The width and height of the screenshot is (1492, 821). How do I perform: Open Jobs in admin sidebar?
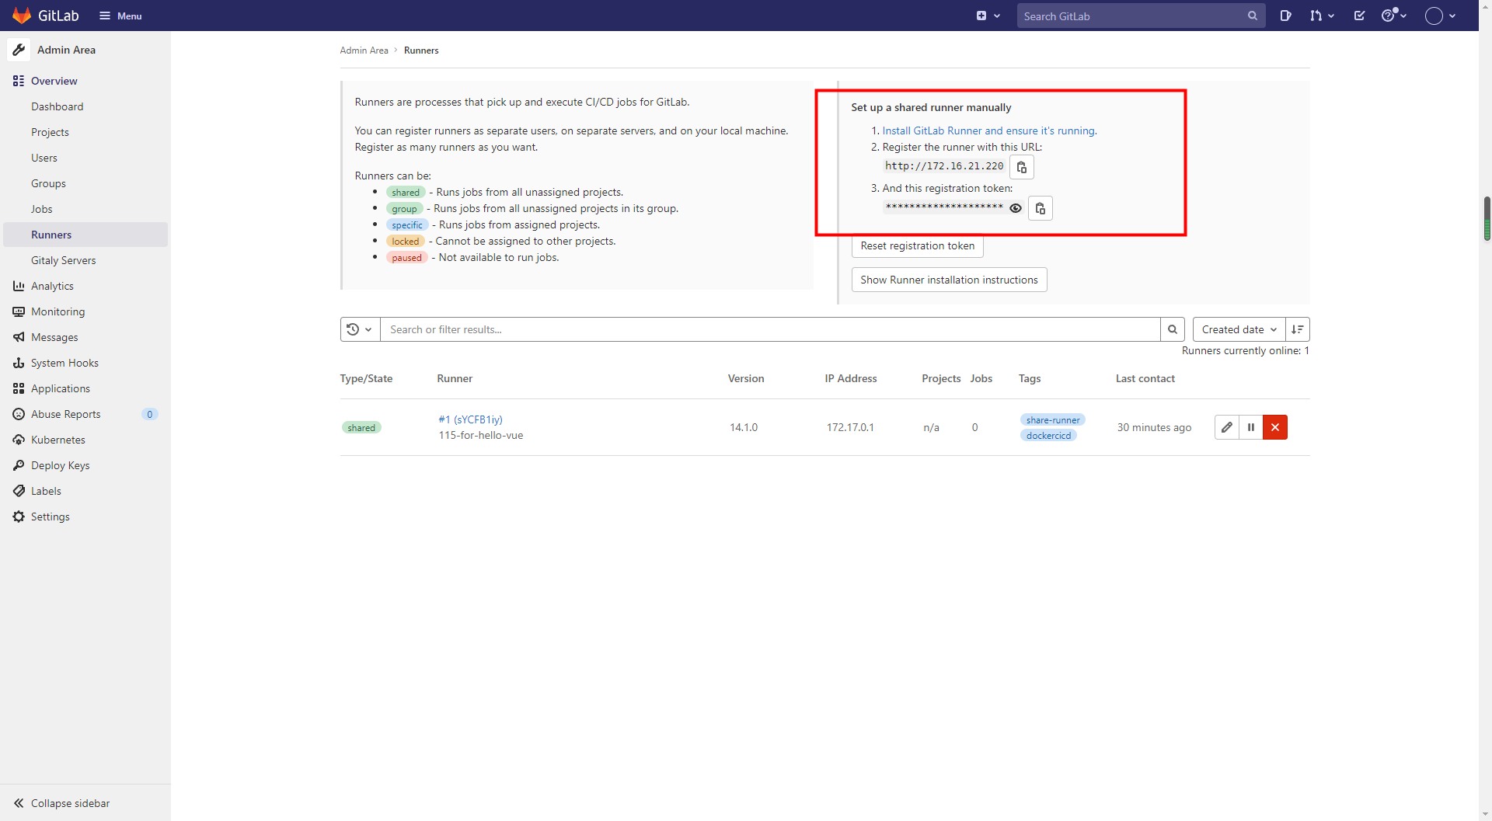(x=42, y=209)
